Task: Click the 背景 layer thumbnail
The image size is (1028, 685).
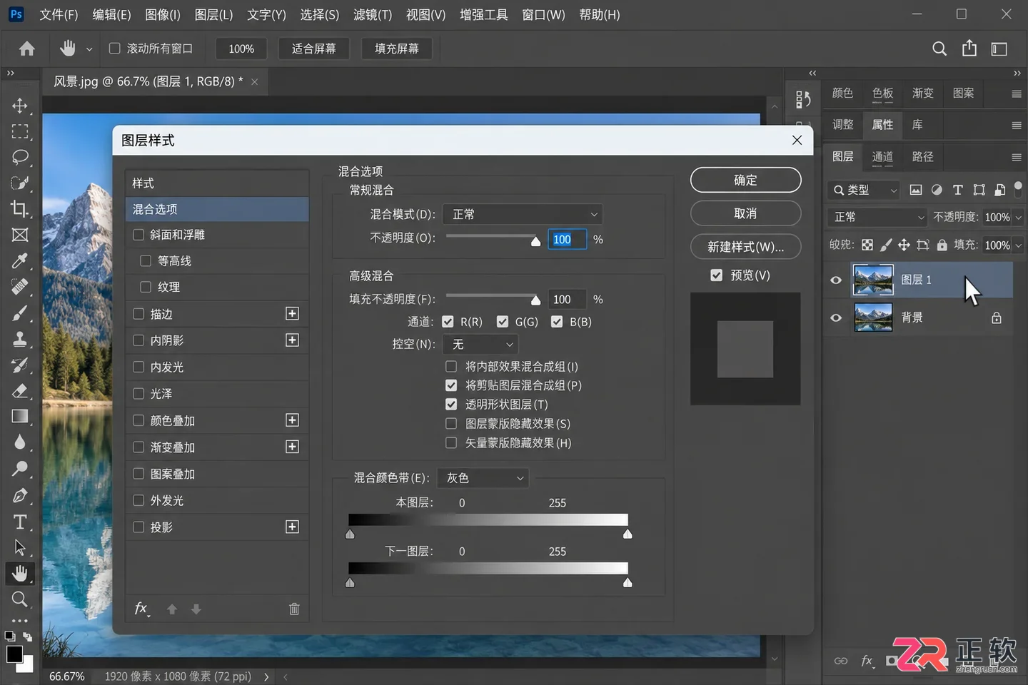Action: pyautogui.click(x=873, y=318)
